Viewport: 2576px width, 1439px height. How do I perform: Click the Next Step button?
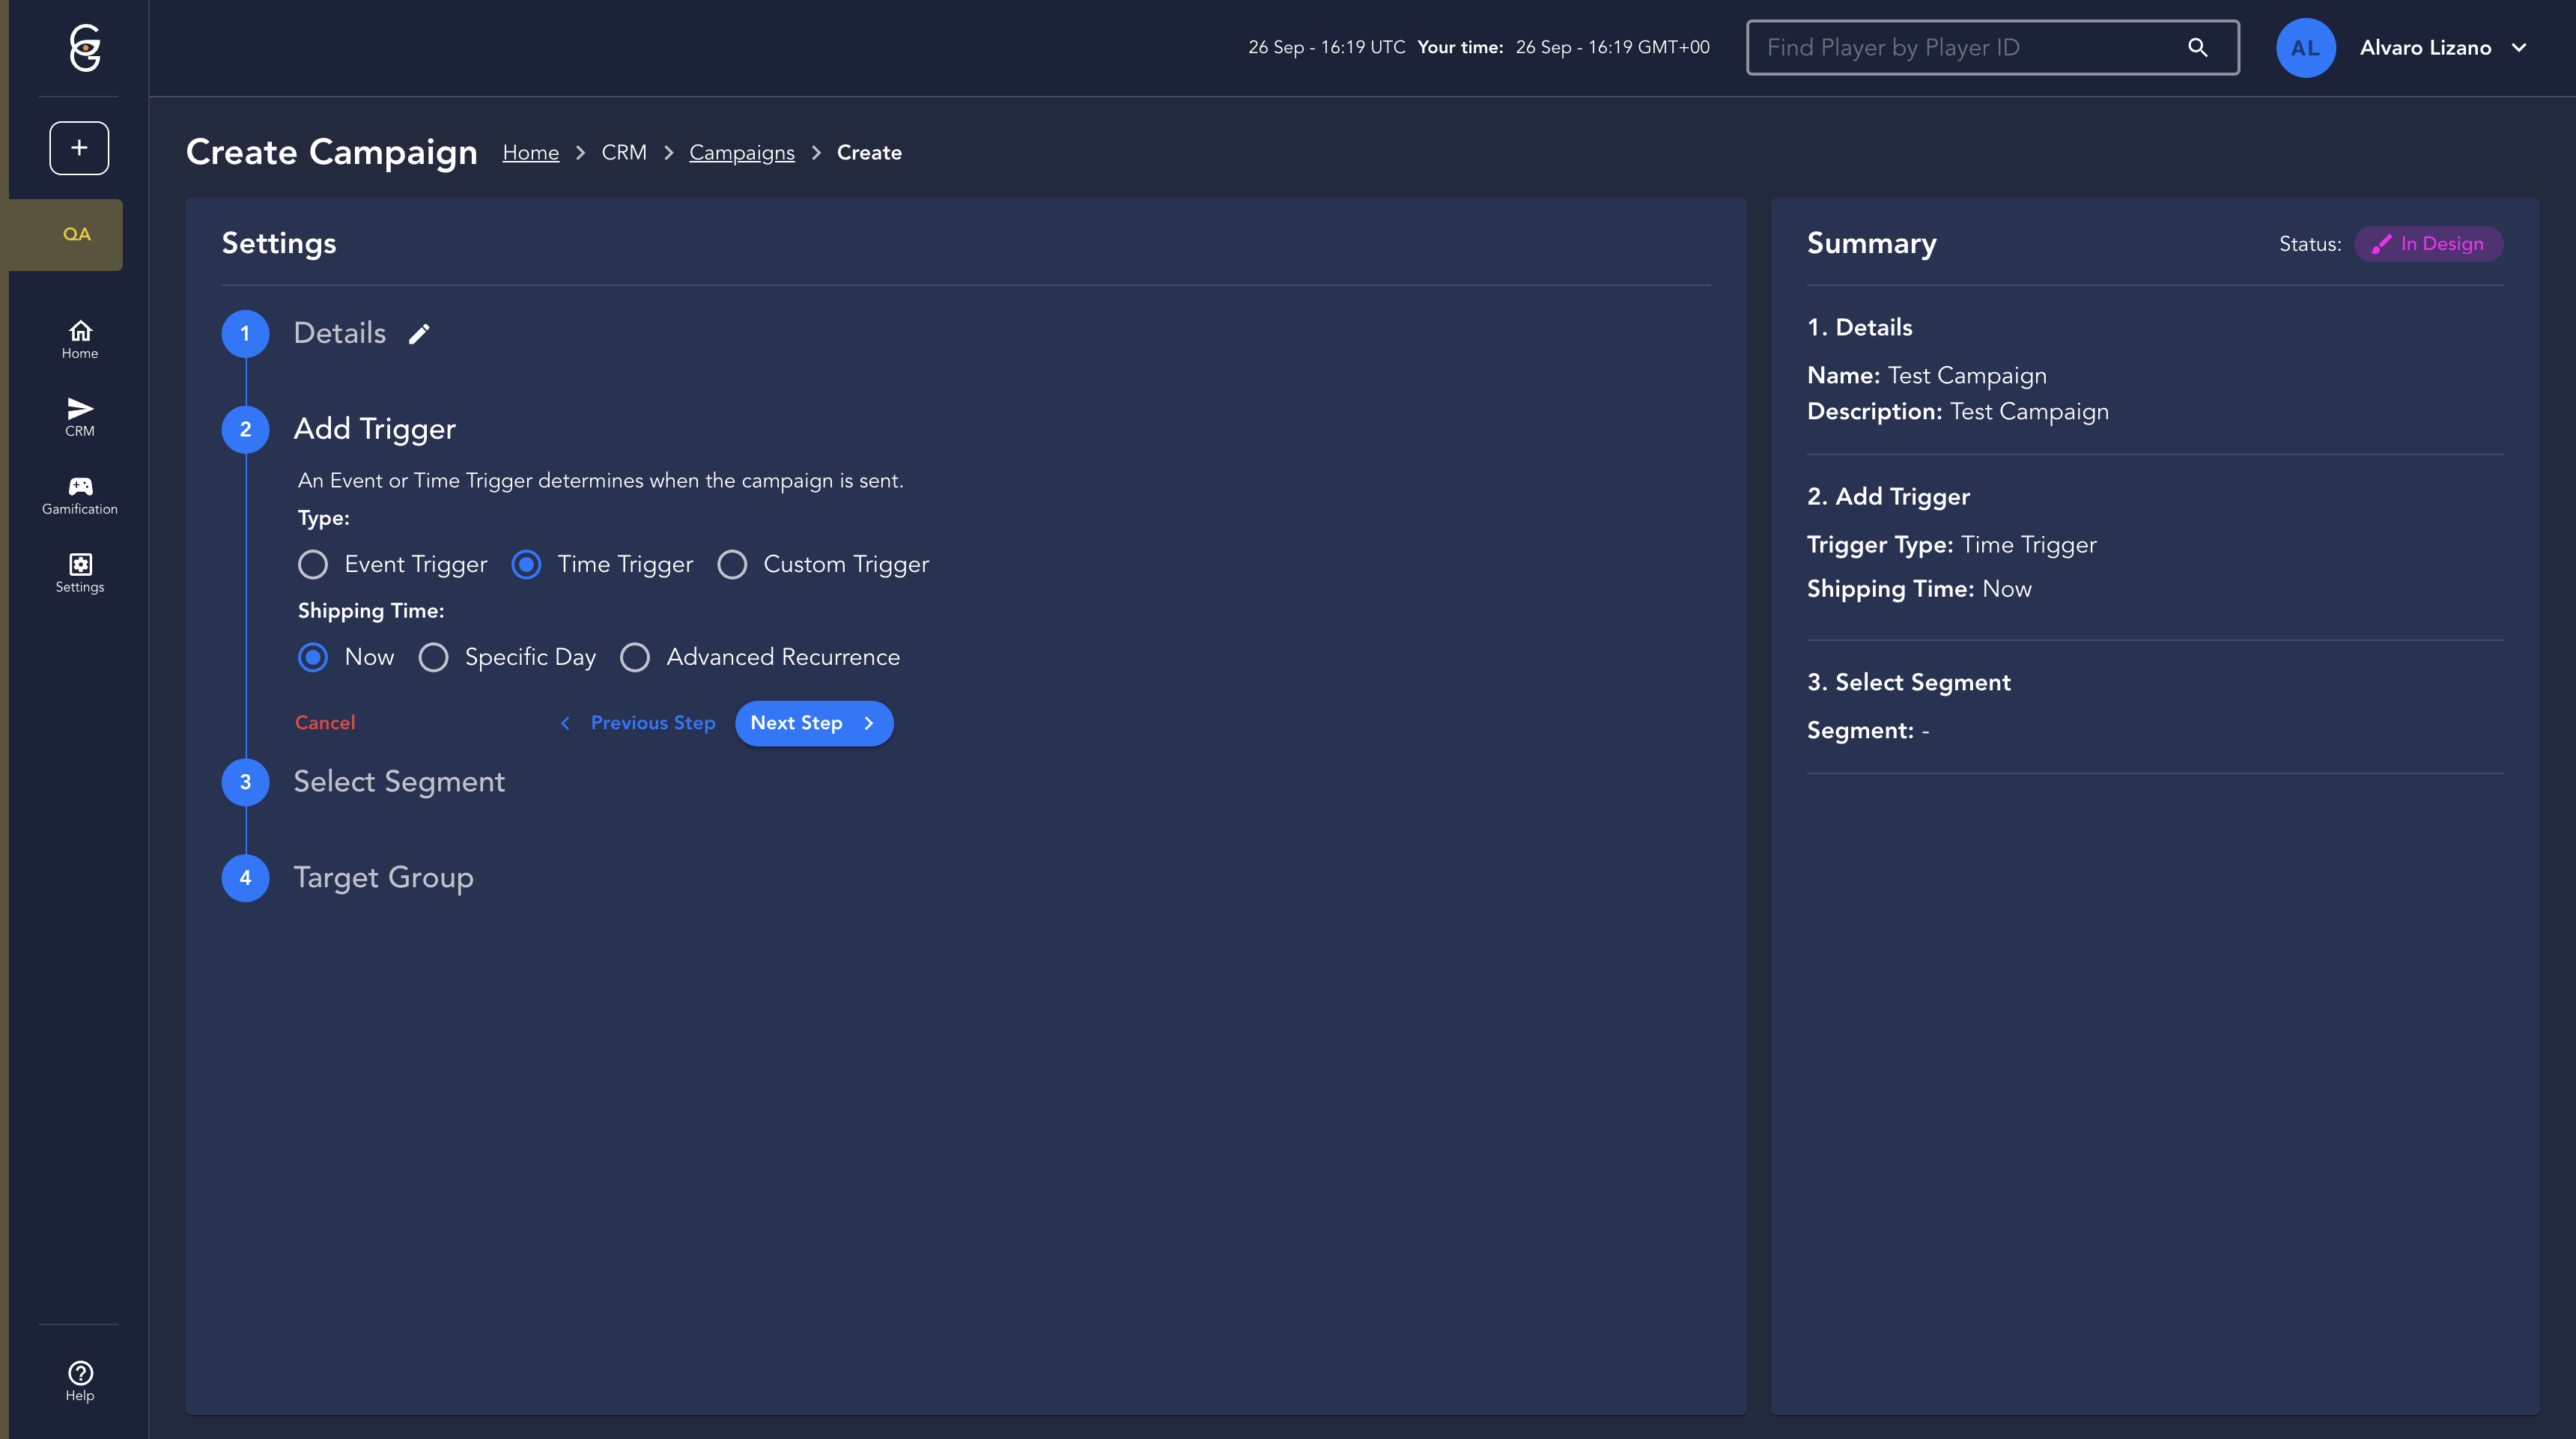point(813,723)
